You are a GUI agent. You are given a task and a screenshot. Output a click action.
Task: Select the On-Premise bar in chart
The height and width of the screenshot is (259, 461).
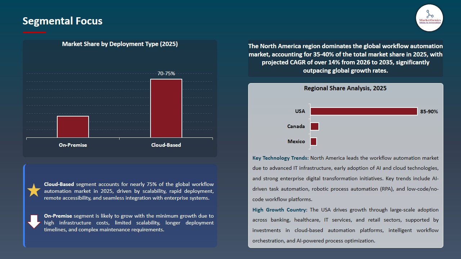(x=73, y=127)
